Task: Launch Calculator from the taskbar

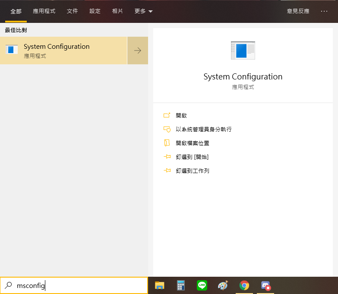Action: click(x=180, y=285)
